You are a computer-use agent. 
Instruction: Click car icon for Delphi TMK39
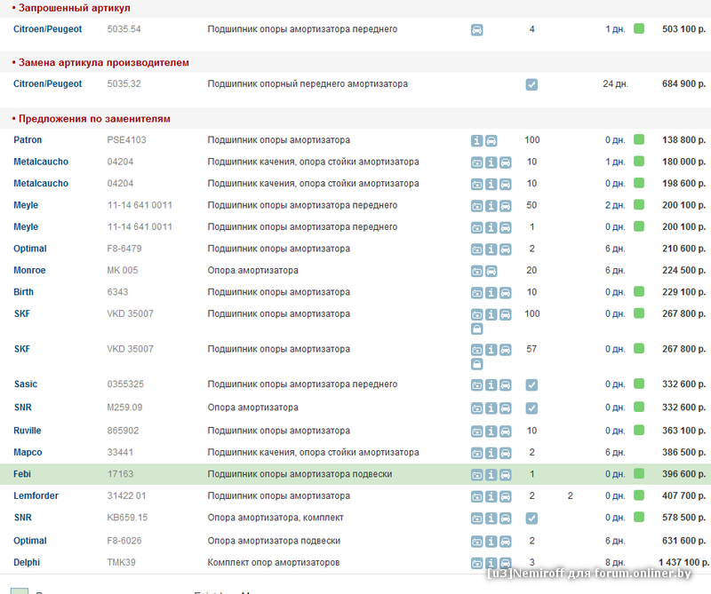506,563
